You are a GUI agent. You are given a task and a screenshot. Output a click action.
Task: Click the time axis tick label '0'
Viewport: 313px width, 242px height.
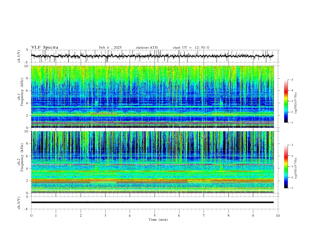click(x=31, y=216)
